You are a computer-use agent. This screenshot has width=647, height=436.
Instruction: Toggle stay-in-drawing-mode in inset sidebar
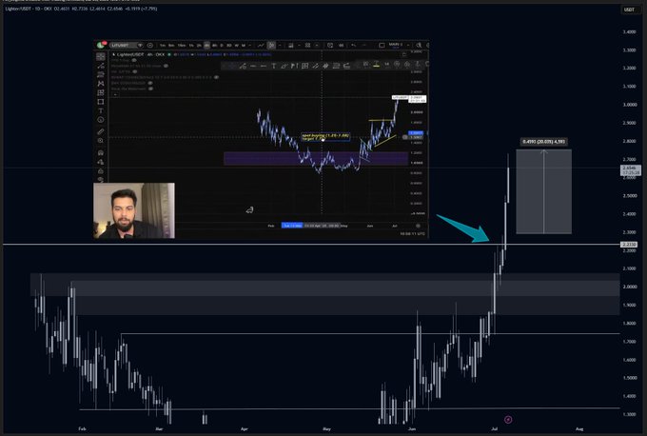(101, 162)
